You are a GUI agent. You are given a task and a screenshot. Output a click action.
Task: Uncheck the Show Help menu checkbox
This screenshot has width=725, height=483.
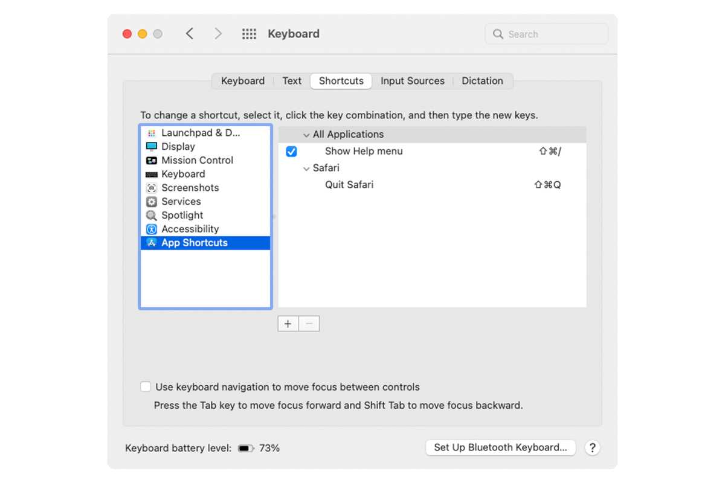pyautogui.click(x=291, y=152)
